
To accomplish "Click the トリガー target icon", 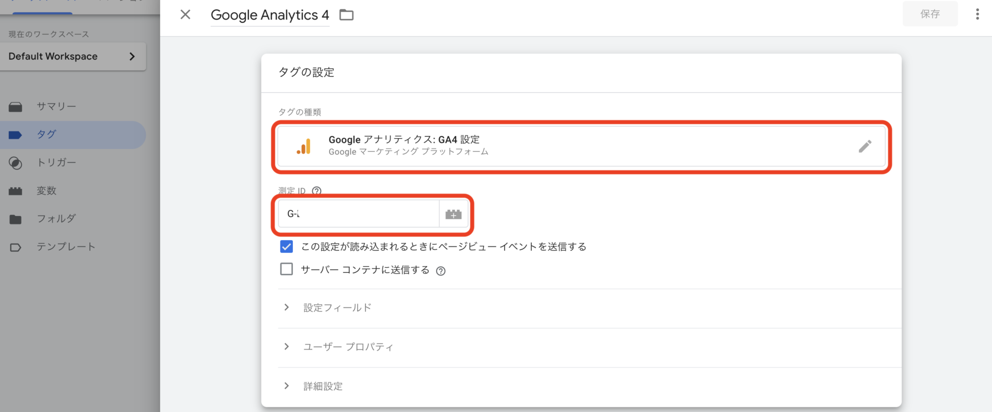I will [16, 163].
